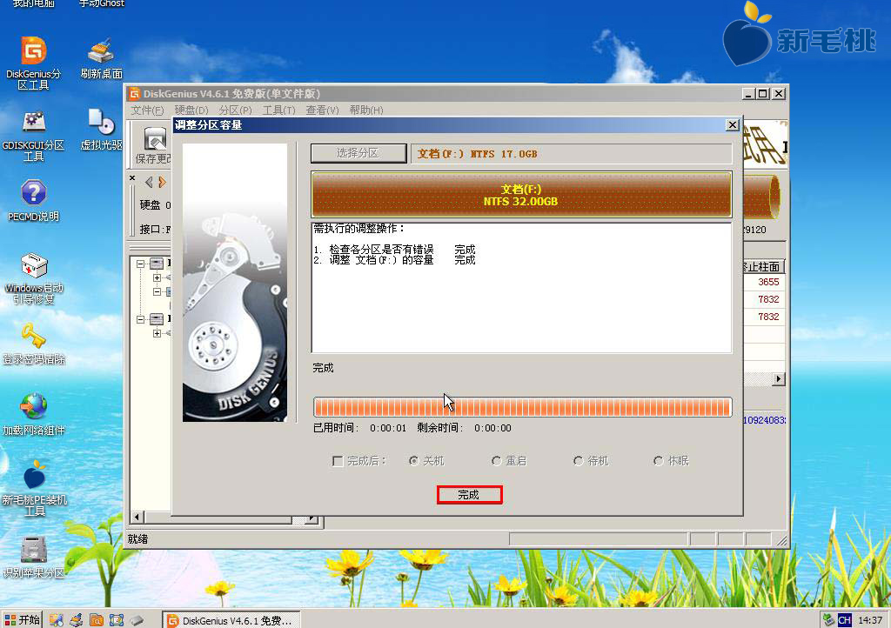Image resolution: width=891 pixels, height=628 pixels.
Task: Select the 加载网络组件 globe icon
Action: point(34,415)
